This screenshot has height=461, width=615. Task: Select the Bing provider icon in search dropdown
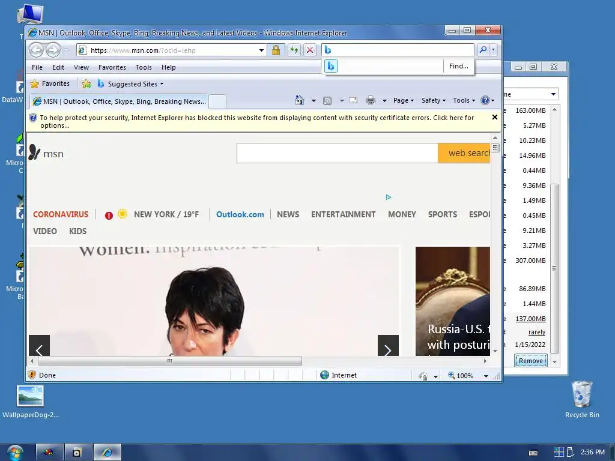click(x=331, y=66)
